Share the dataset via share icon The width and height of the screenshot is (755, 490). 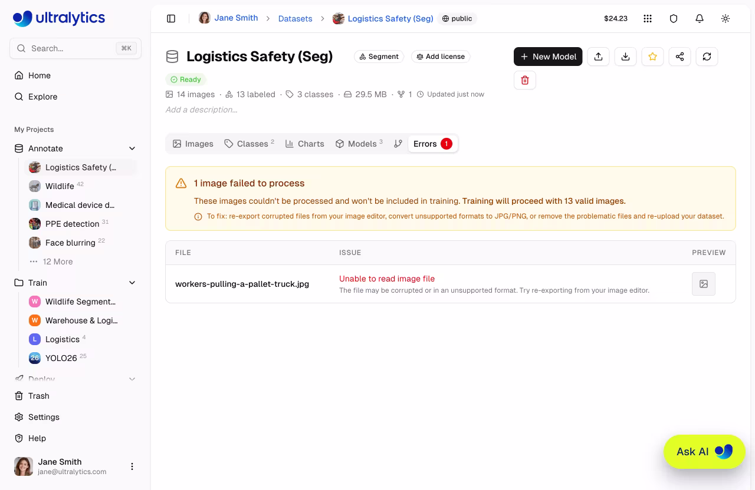679,57
